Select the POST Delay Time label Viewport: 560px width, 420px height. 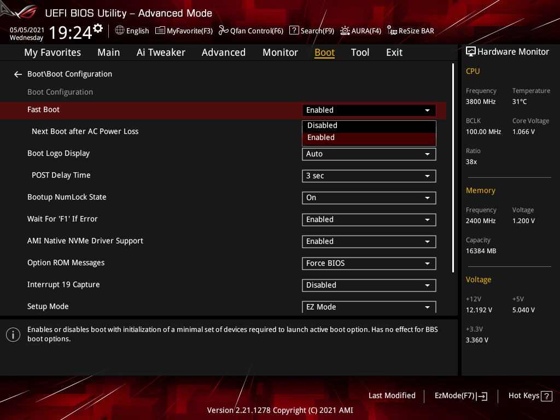click(61, 176)
